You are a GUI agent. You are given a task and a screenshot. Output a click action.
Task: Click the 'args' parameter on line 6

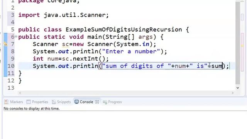tap(145, 37)
